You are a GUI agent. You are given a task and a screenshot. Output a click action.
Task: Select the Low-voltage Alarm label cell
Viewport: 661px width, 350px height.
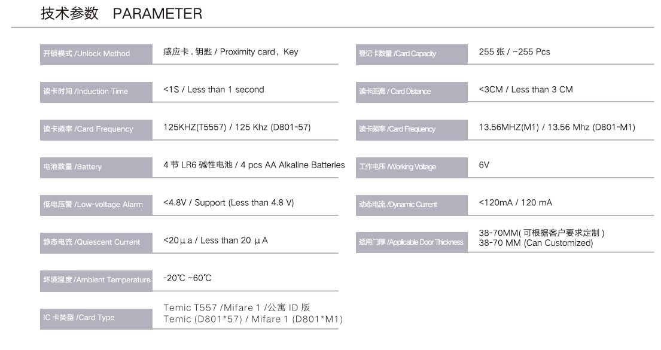(96, 205)
